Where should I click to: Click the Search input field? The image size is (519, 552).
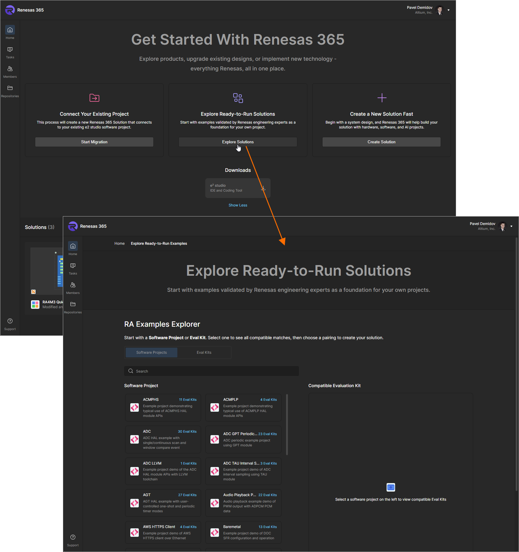pos(211,371)
